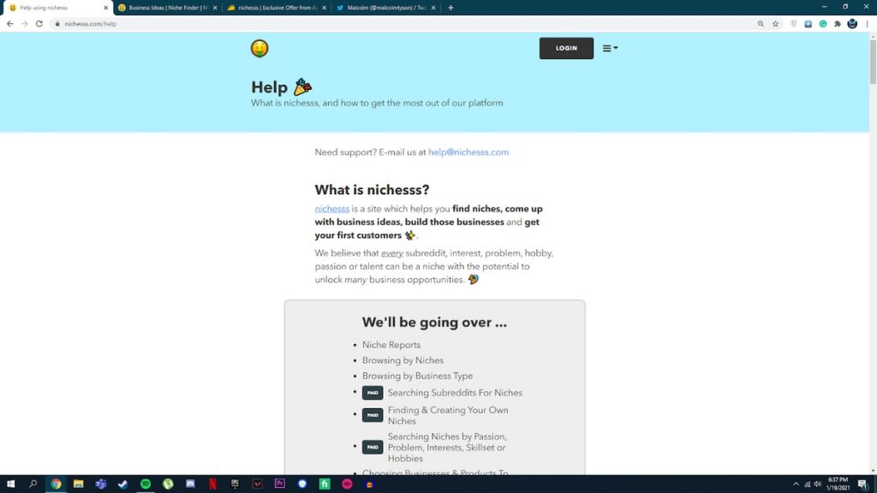
Task: Open the Chrome profile avatar
Action: (x=852, y=24)
